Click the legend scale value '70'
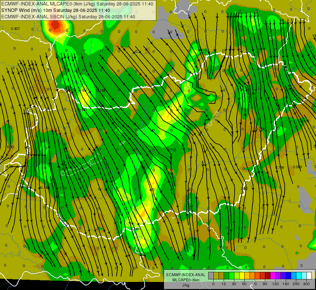 tap(255, 284)
